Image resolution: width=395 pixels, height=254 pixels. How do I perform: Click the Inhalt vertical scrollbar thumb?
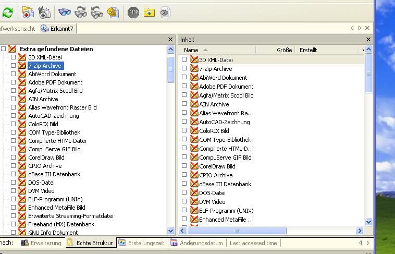pos(368,74)
